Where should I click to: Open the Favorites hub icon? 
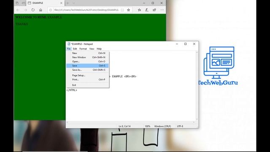(140, 10)
